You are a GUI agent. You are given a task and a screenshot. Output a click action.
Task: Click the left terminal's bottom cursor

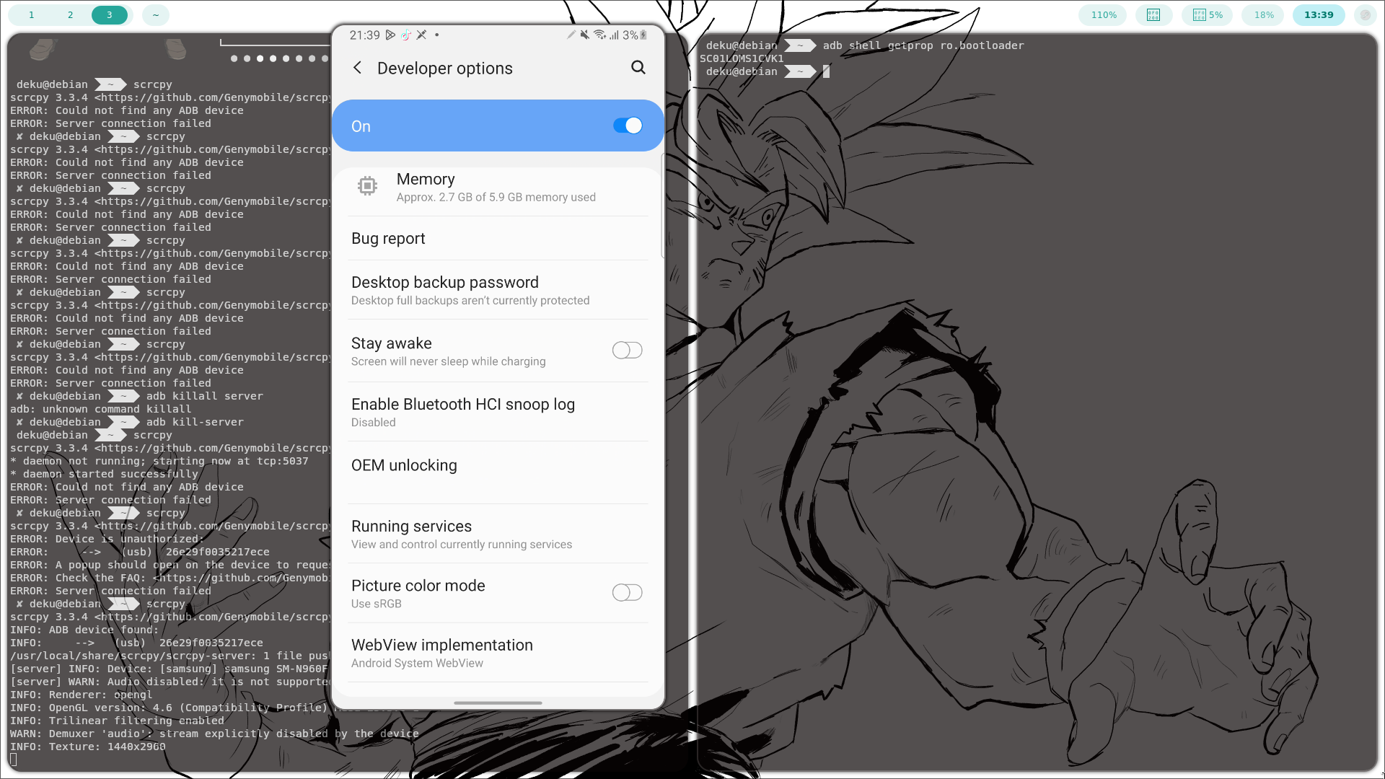tap(14, 760)
